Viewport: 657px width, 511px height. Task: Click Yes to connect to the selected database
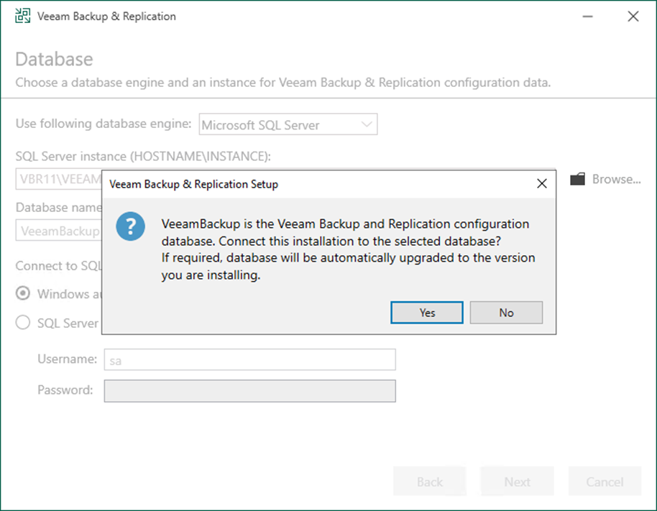tap(426, 313)
